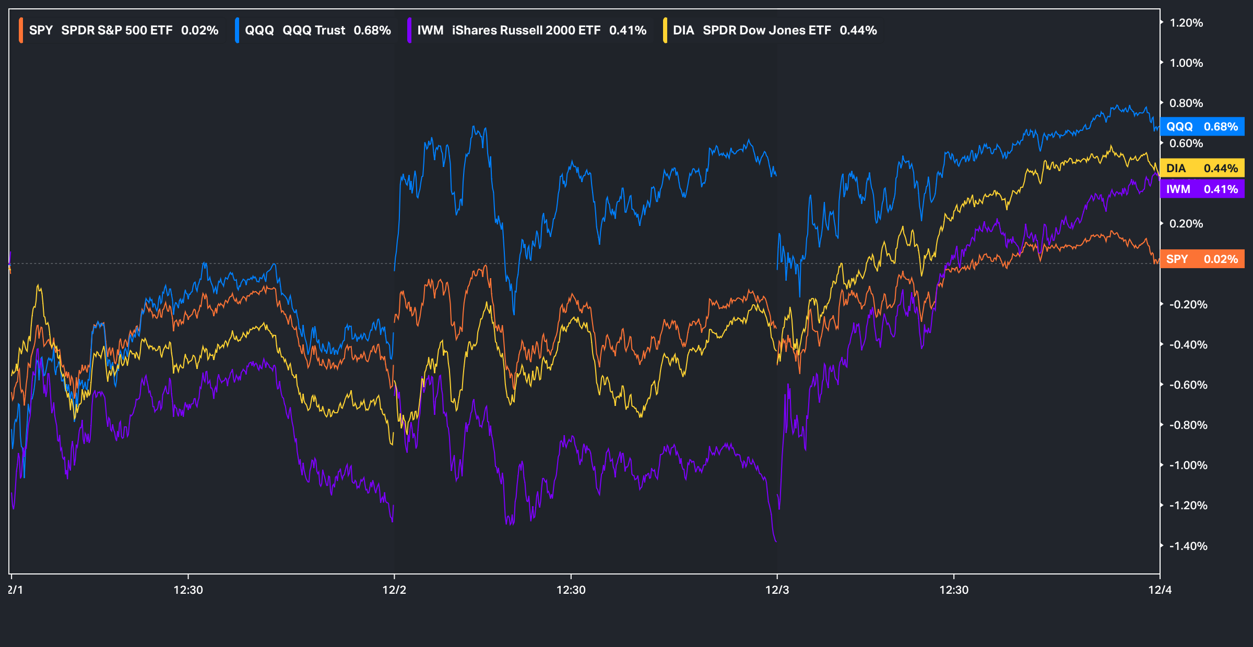Click the purple IWM 0.41% price tag
Viewport: 1253px width, 647px height.
(1202, 189)
